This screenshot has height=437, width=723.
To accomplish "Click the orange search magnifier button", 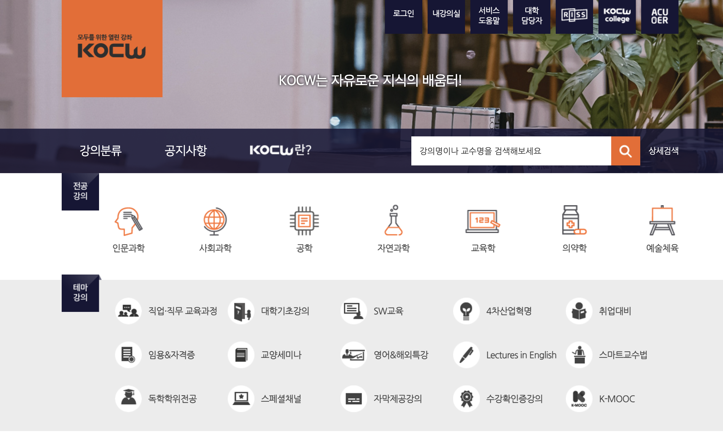I will click(625, 151).
